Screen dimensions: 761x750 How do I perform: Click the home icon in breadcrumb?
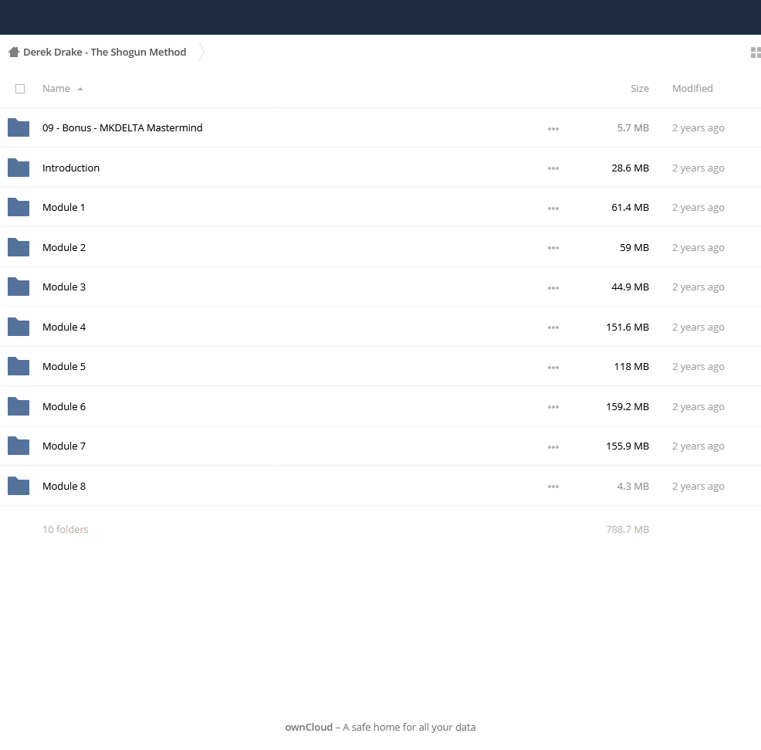click(x=14, y=52)
